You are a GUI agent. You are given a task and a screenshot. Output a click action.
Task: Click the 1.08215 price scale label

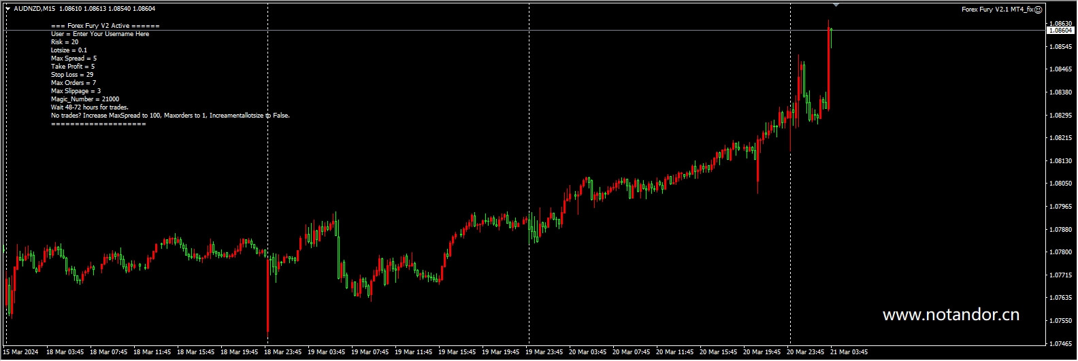click(1060, 138)
